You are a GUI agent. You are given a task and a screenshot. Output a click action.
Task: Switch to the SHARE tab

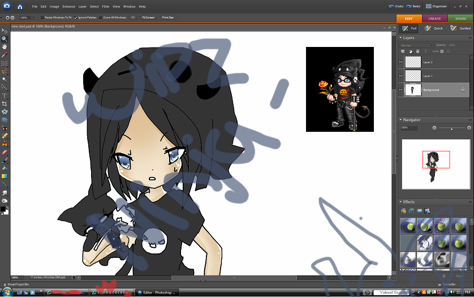[x=460, y=19]
